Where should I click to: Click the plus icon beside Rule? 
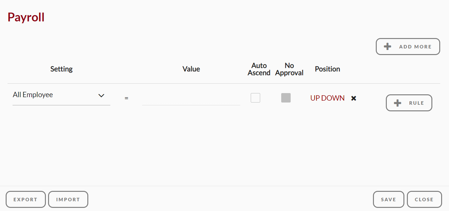tap(397, 103)
